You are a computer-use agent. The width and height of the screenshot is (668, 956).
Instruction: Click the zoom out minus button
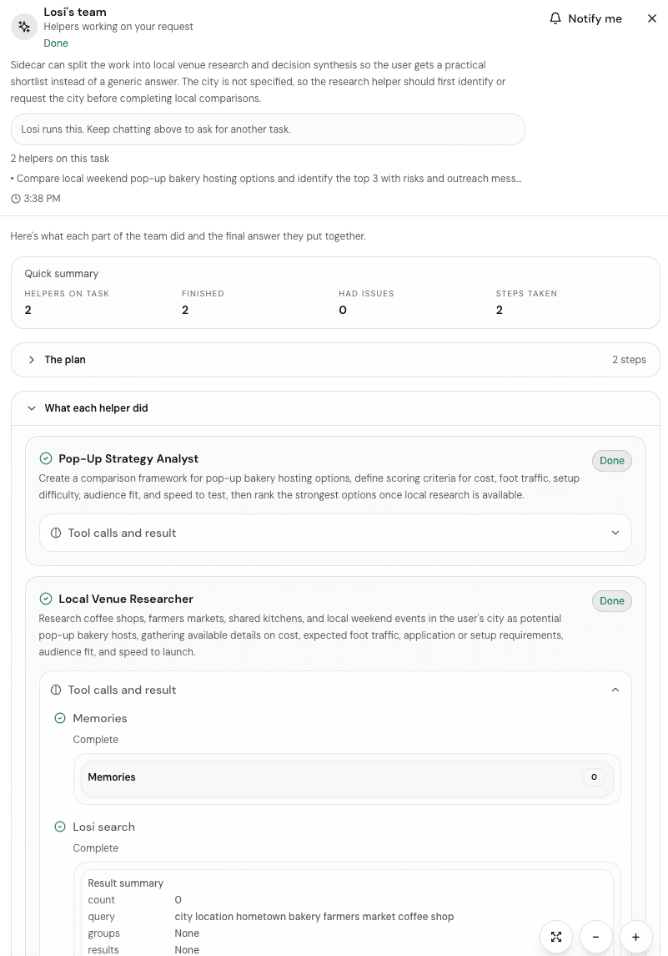[595, 937]
